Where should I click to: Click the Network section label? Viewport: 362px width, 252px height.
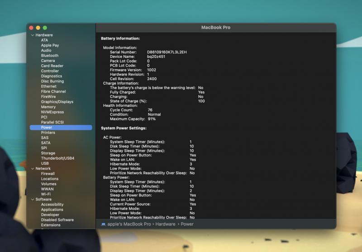43,169
